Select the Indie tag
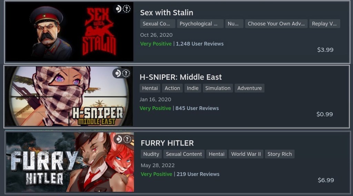Screen dimensions: 353x196 pyautogui.click(x=193, y=88)
